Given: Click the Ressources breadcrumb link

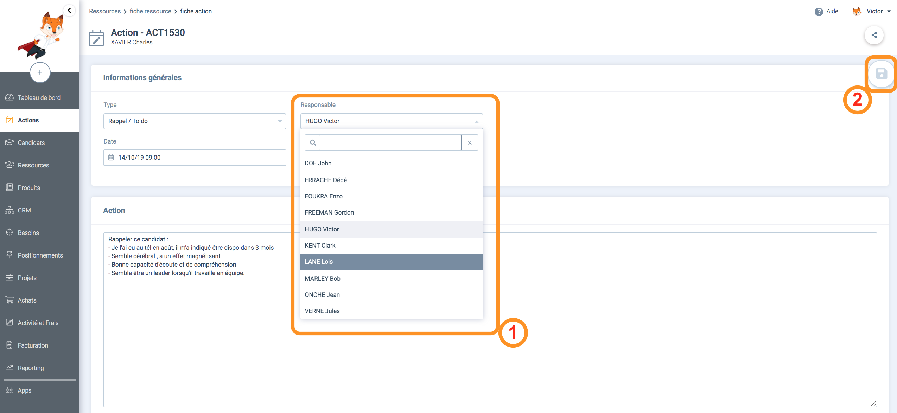Looking at the screenshot, I should point(105,11).
